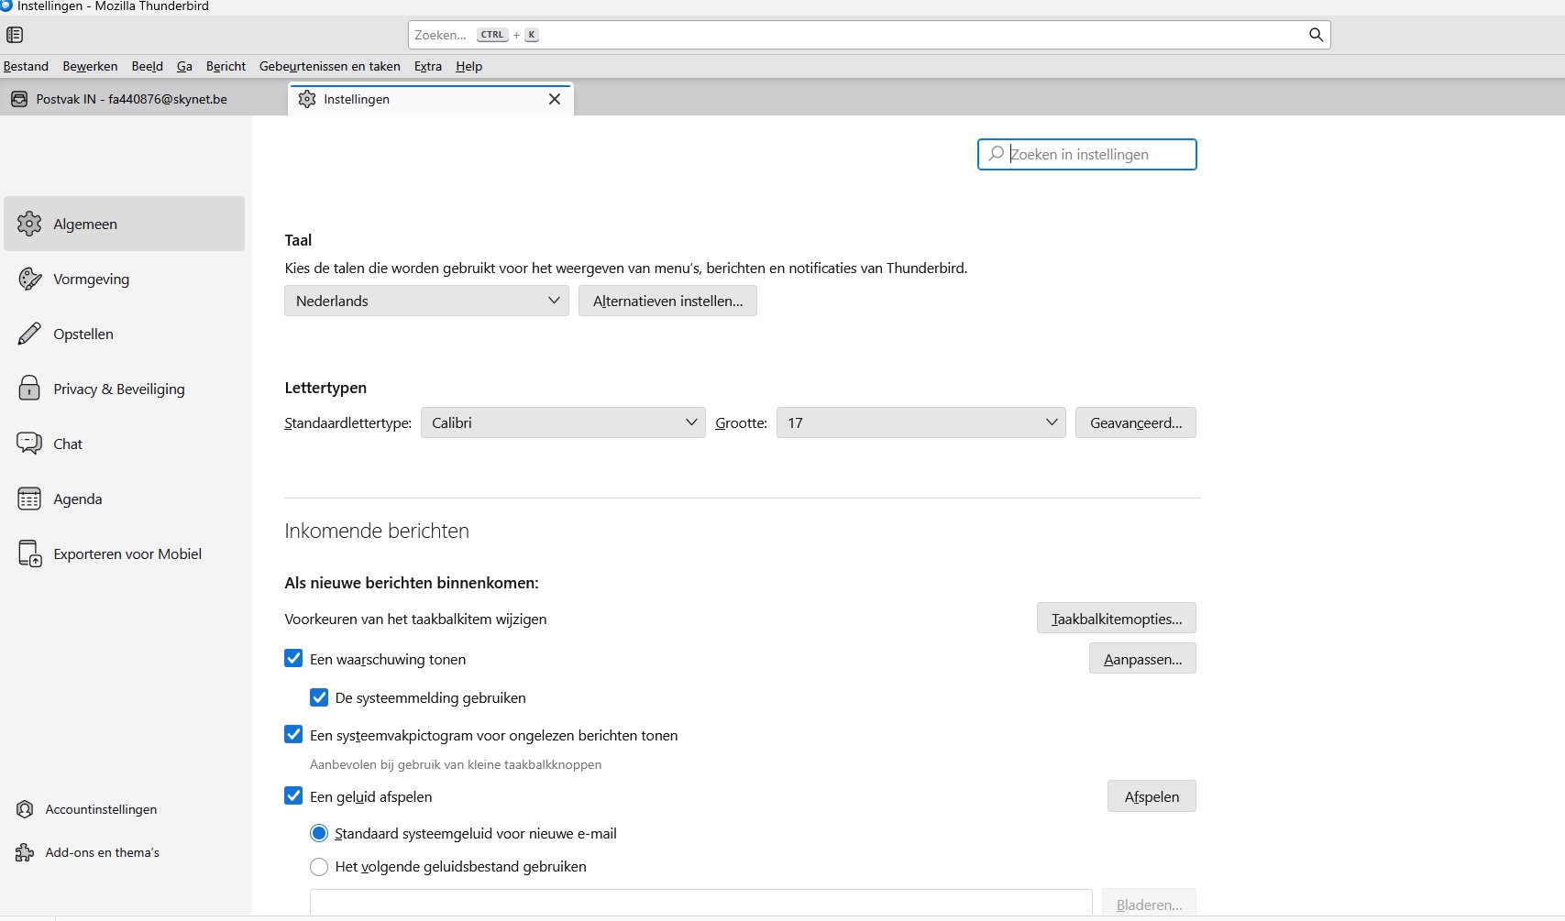Screen dimensions: 1565x921
Task: Select the Opstellen pencil icon
Action: click(x=29, y=334)
